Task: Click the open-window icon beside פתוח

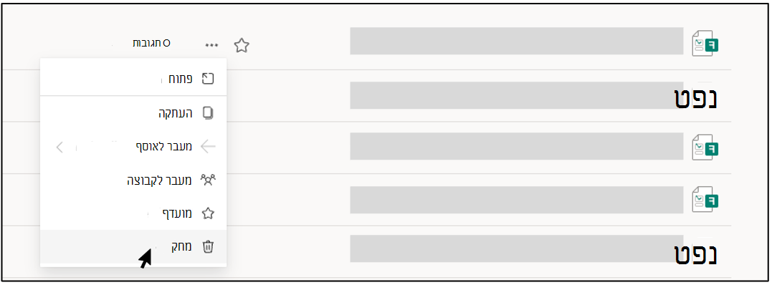Action: (x=209, y=79)
